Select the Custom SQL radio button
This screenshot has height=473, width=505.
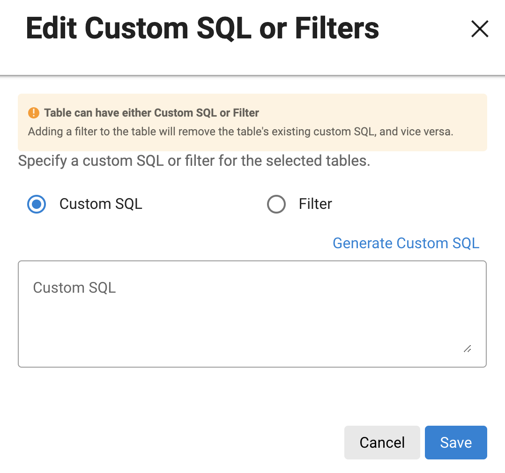pyautogui.click(x=37, y=204)
